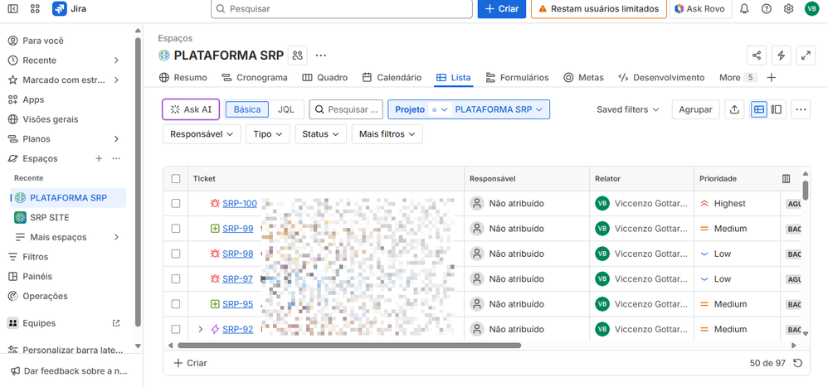The image size is (828, 387).
Task: Click Criar at bottom of list
Action: 190,363
